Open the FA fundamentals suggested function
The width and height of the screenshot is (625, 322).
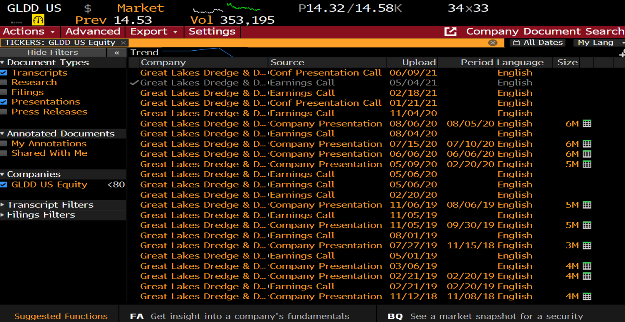239,316
